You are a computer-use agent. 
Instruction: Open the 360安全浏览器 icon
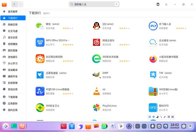click(x=96, y=58)
